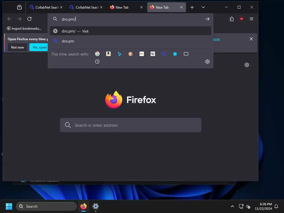Viewport: 284px width, 213px height.
Task: Select the 'dro.pm/ — Visit' suggestion
Action: (130, 31)
